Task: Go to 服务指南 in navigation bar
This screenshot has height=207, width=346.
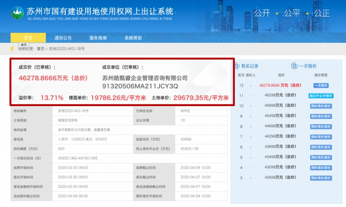Action: 98,38
